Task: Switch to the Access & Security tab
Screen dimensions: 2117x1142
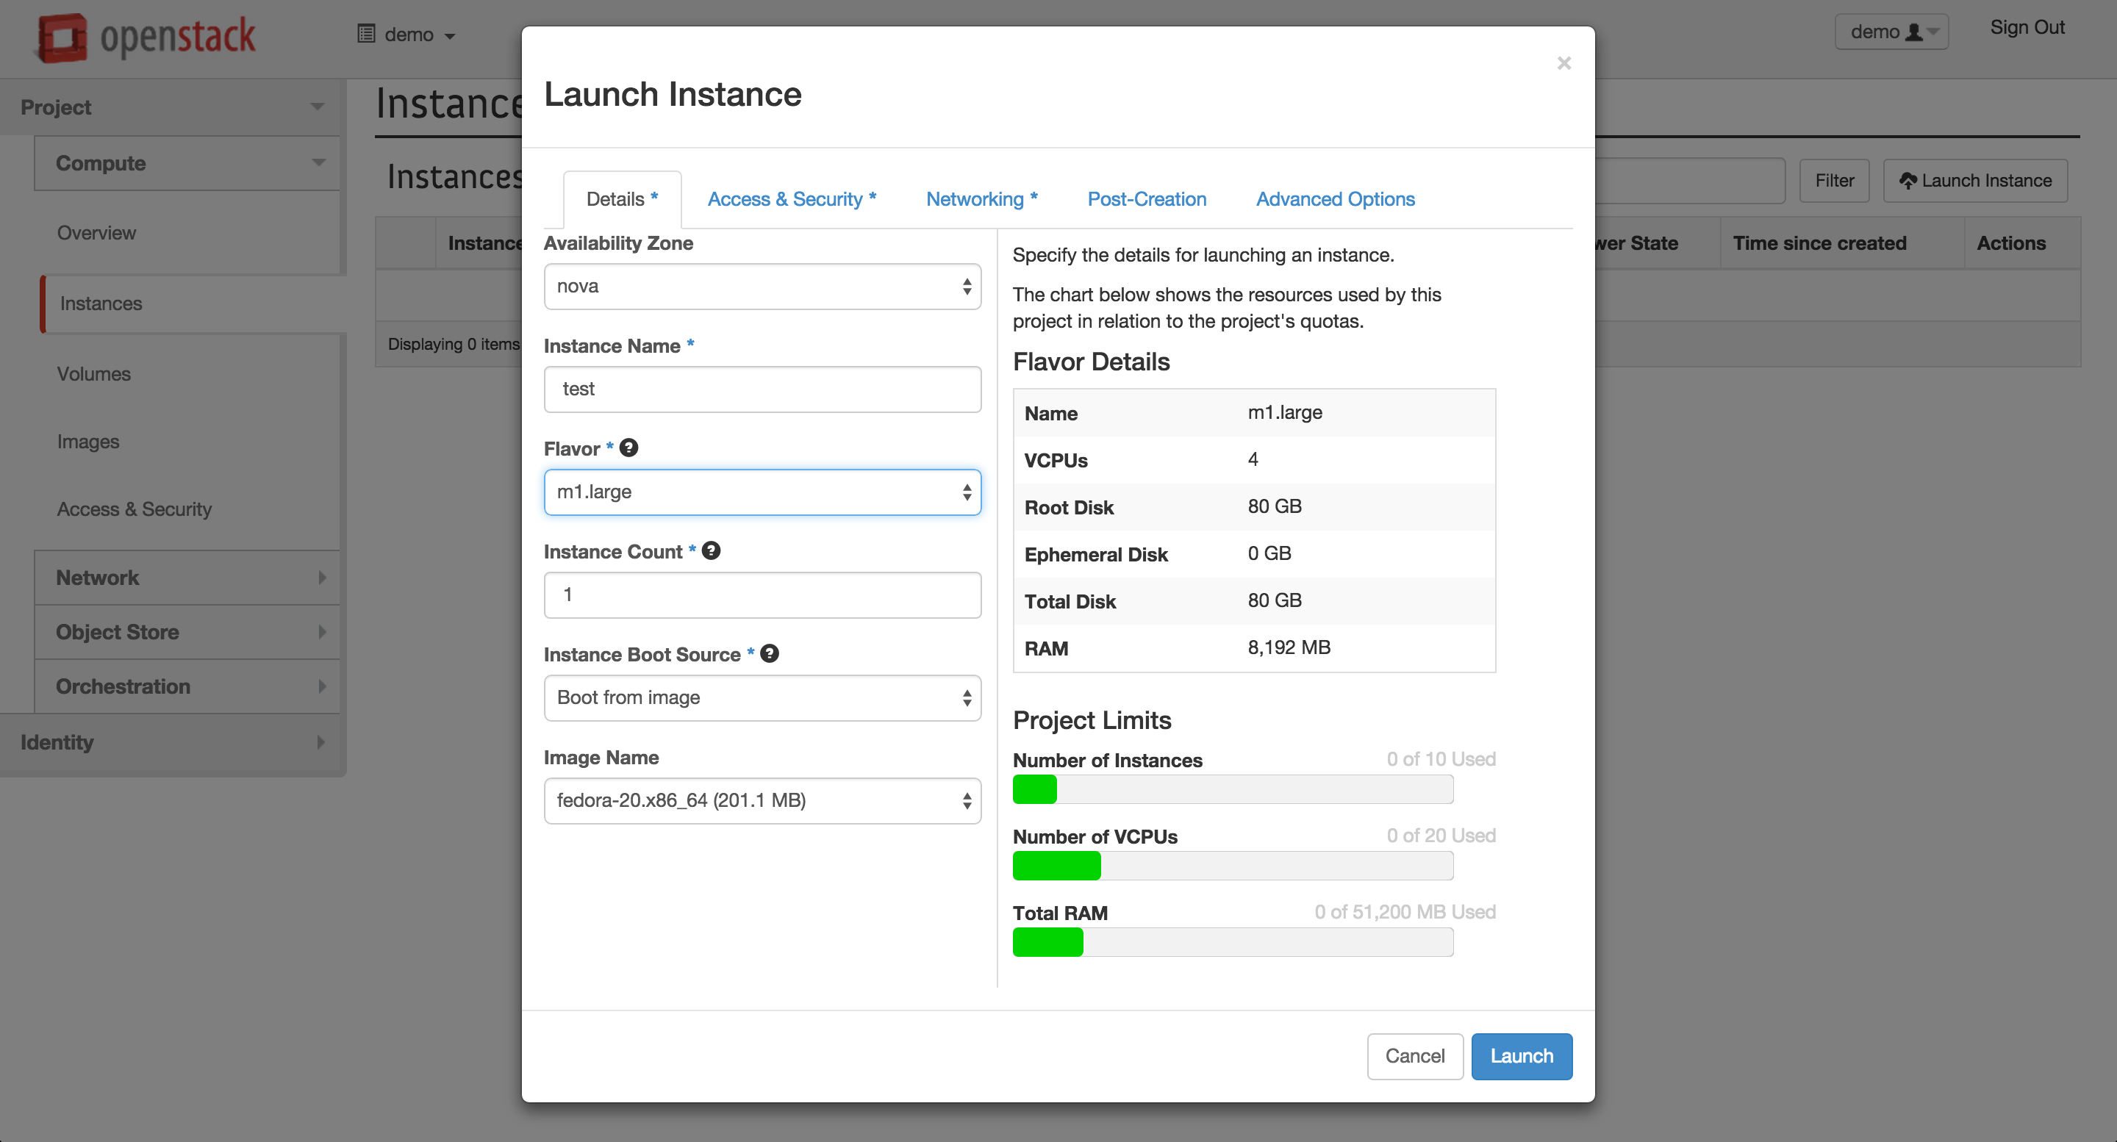Action: click(792, 200)
